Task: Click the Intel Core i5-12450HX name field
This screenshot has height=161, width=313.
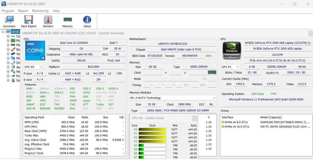Action: pyautogui.click(x=74, y=43)
